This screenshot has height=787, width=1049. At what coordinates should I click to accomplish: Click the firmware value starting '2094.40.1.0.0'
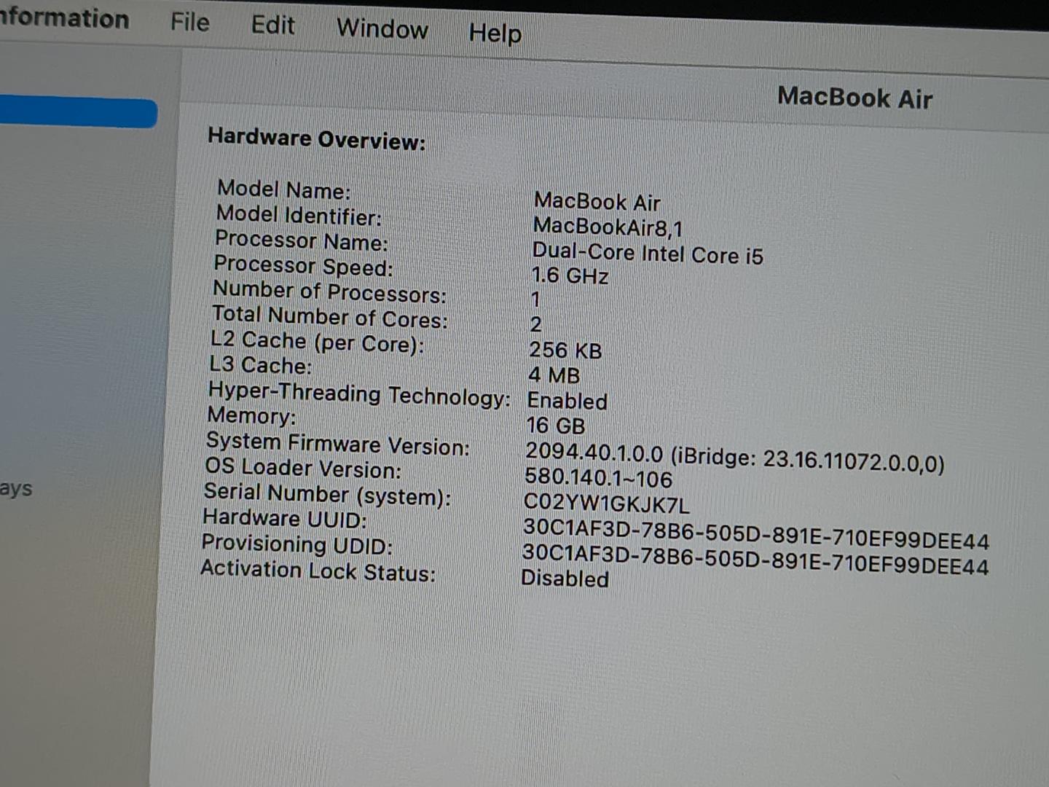point(734,458)
